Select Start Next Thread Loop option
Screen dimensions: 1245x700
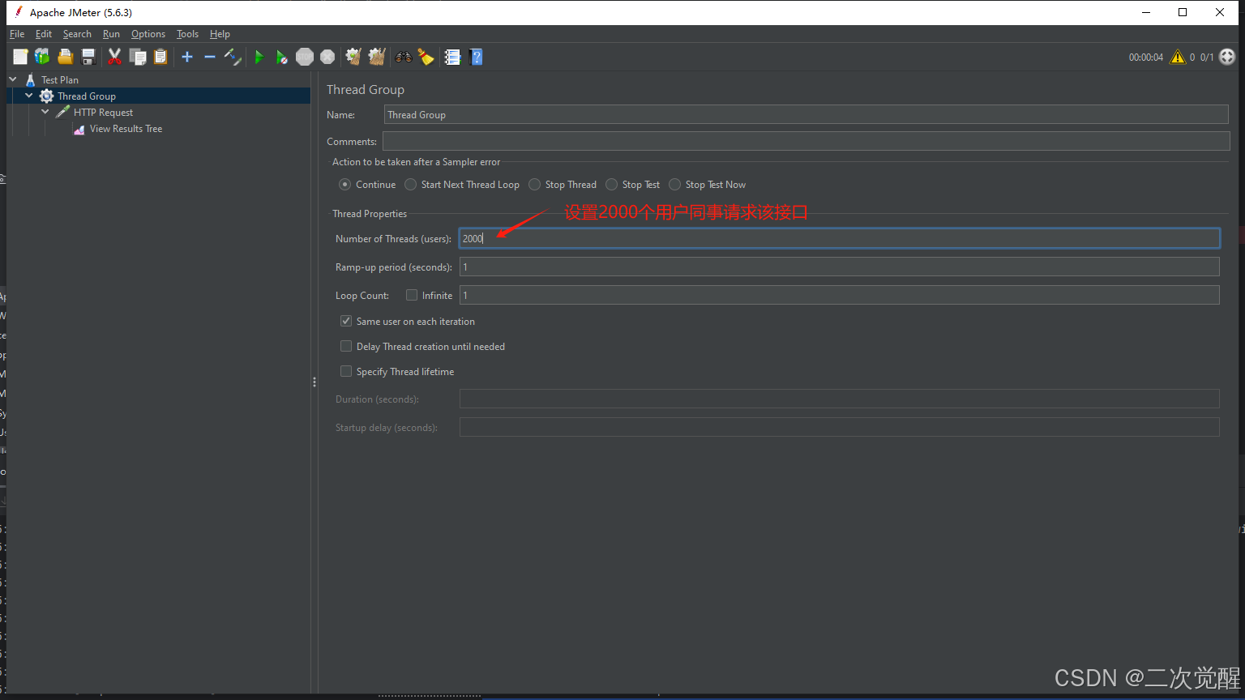click(411, 185)
